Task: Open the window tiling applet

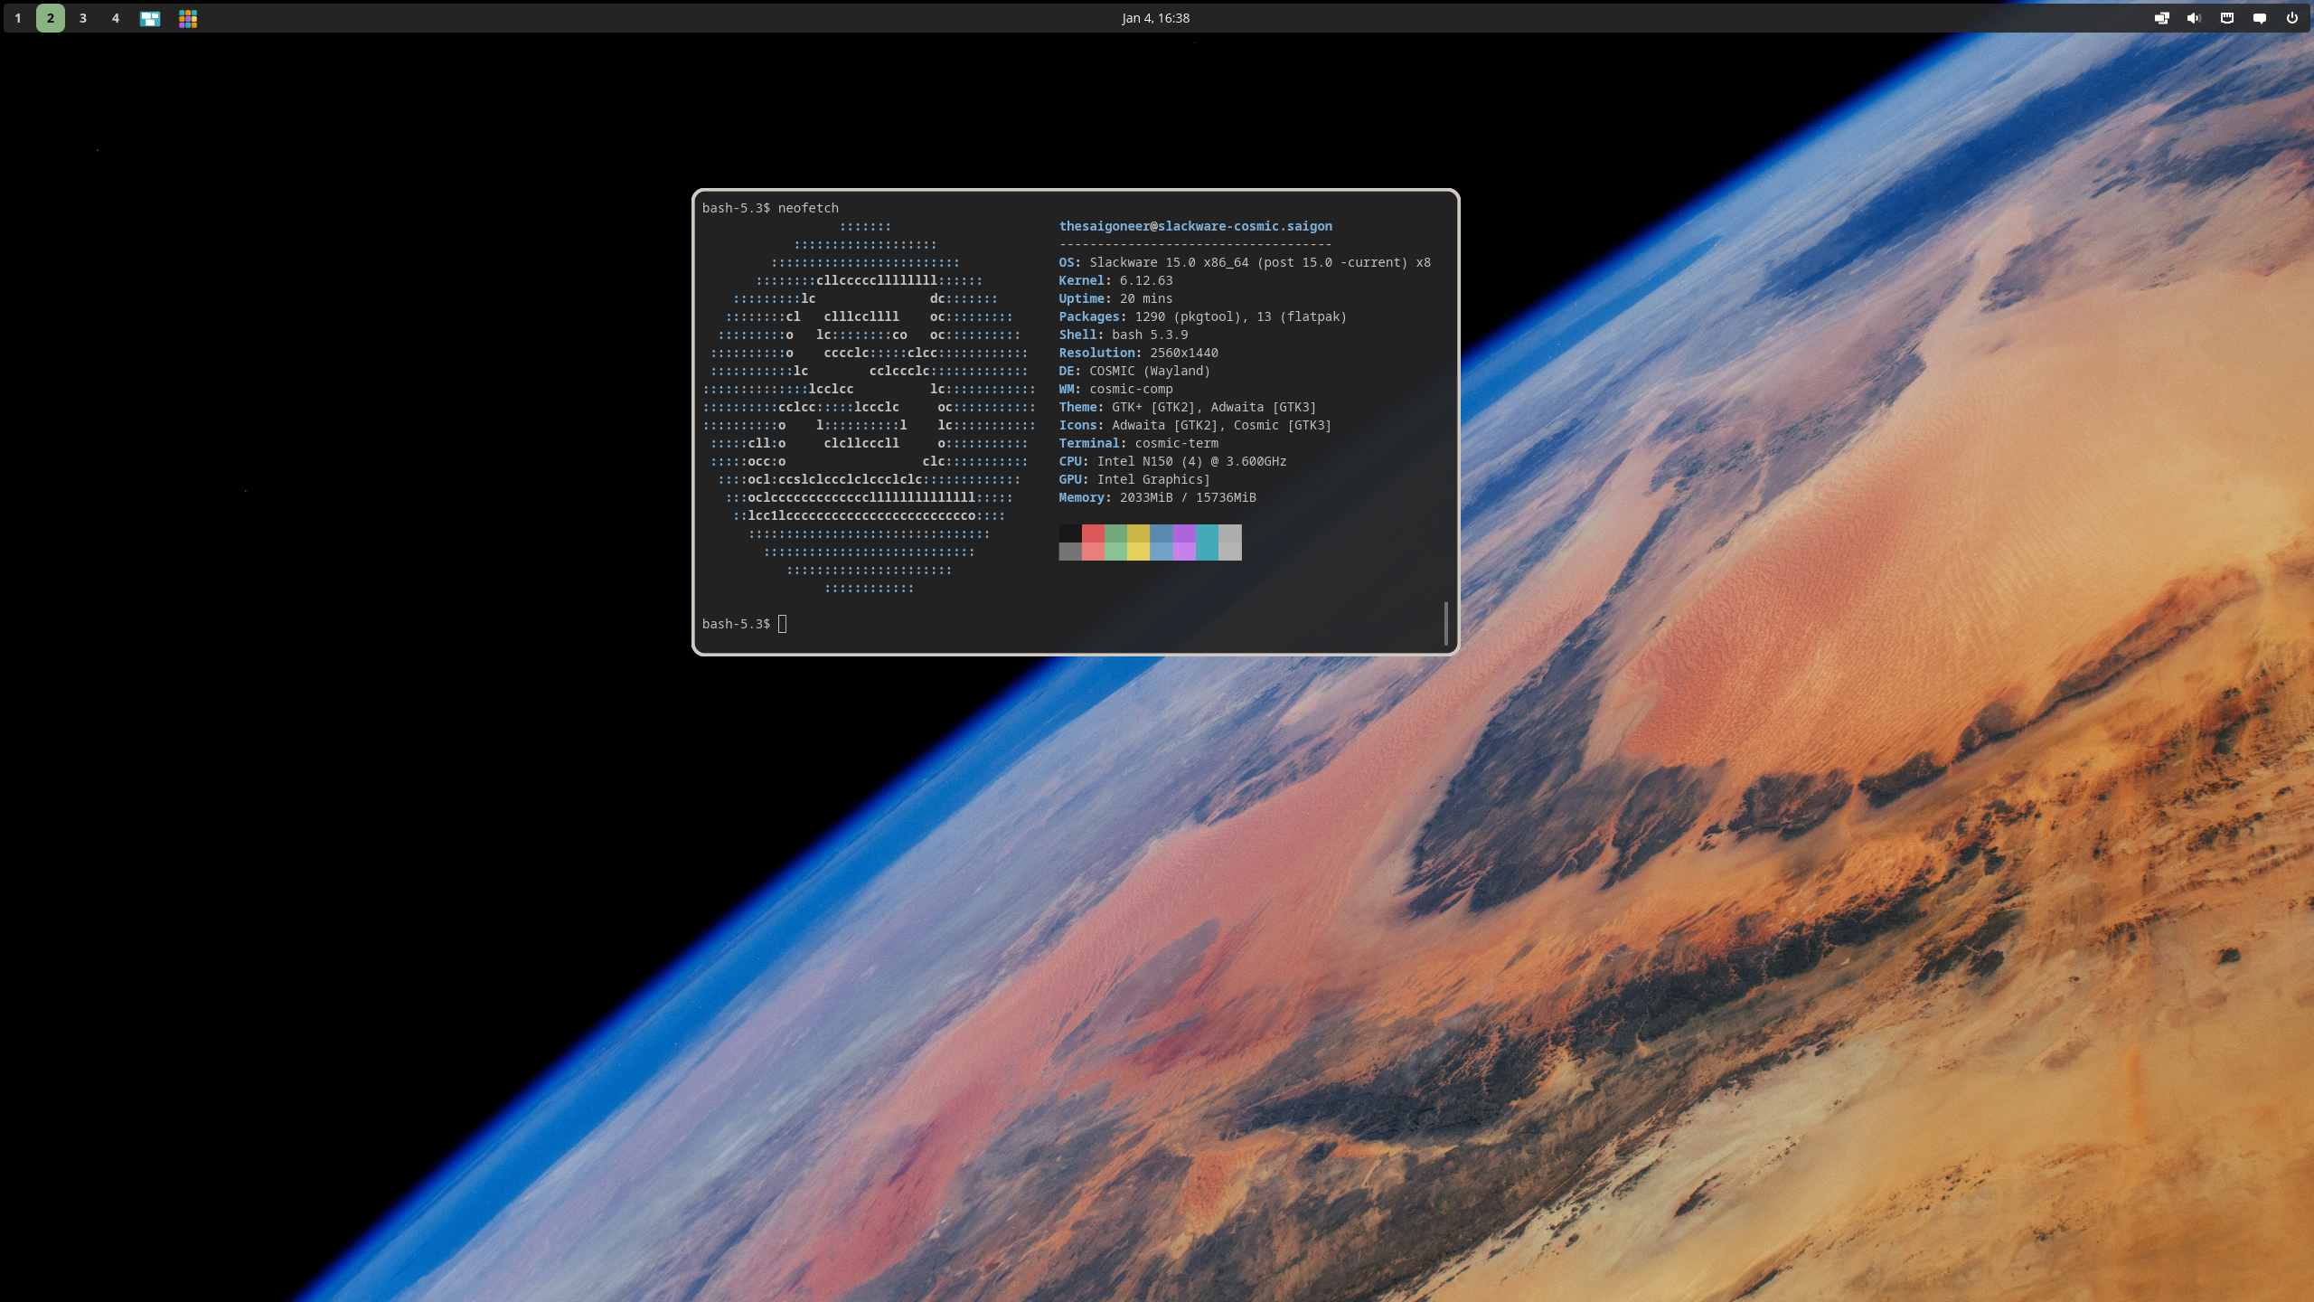Action: 2161,18
